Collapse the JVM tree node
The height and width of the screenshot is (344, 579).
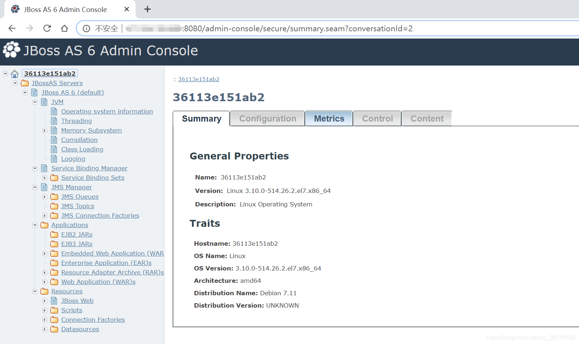pos(35,102)
